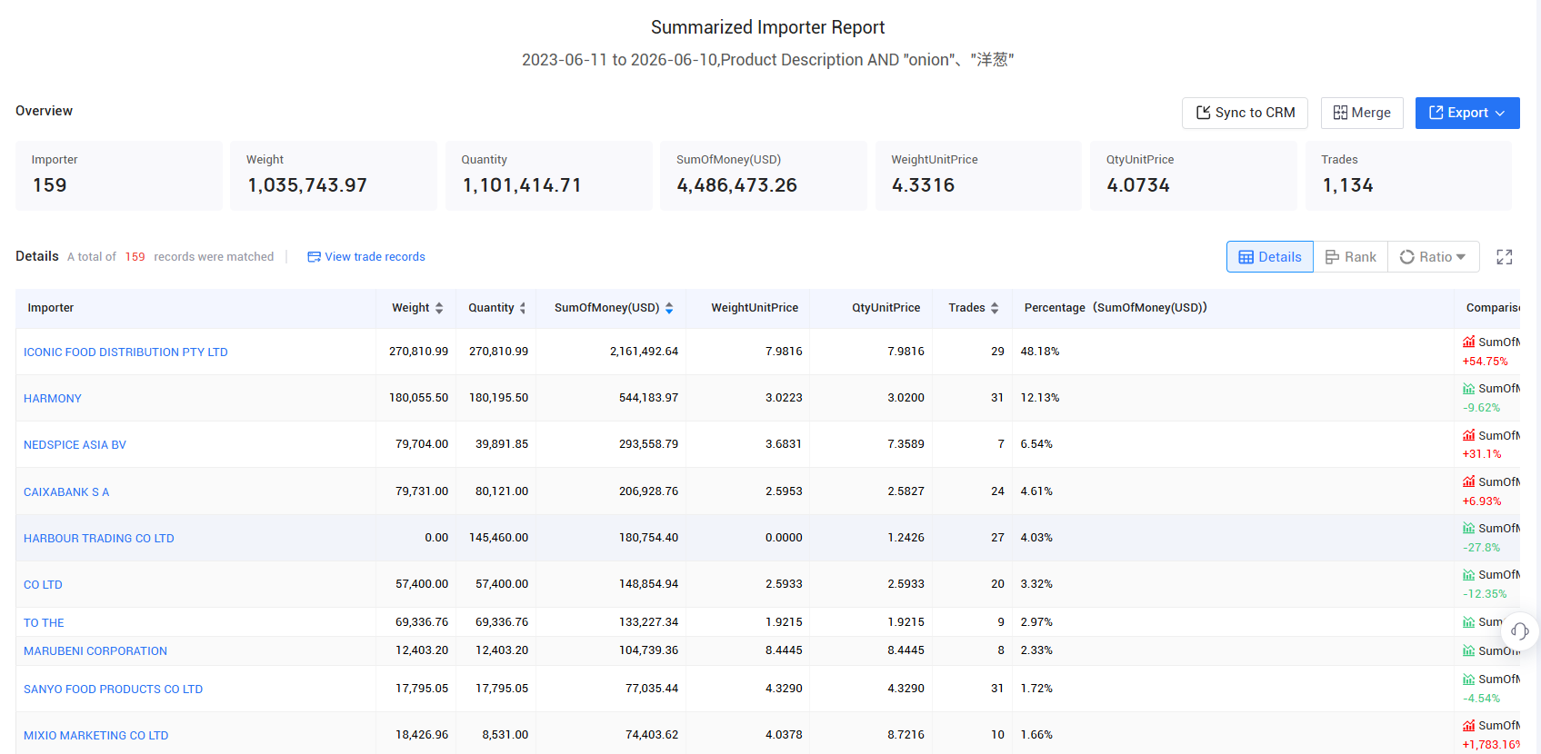
Task: Open the TO THE importer link
Action: pyautogui.click(x=44, y=623)
